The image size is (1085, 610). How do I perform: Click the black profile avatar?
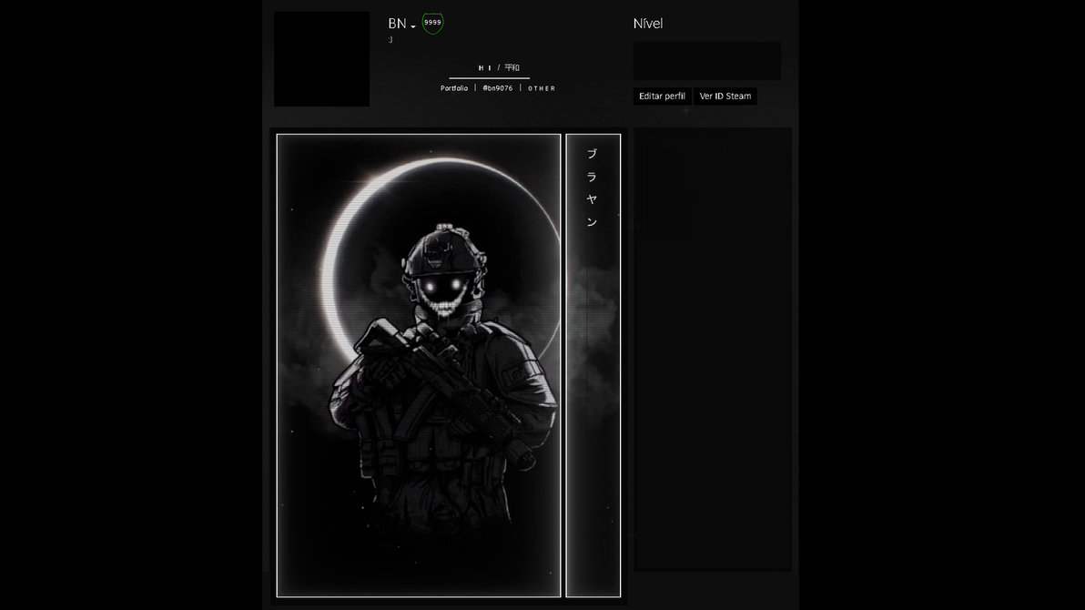(x=321, y=59)
